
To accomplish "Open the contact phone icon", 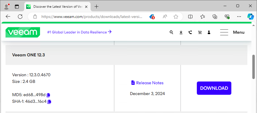I will (x=190, y=32).
